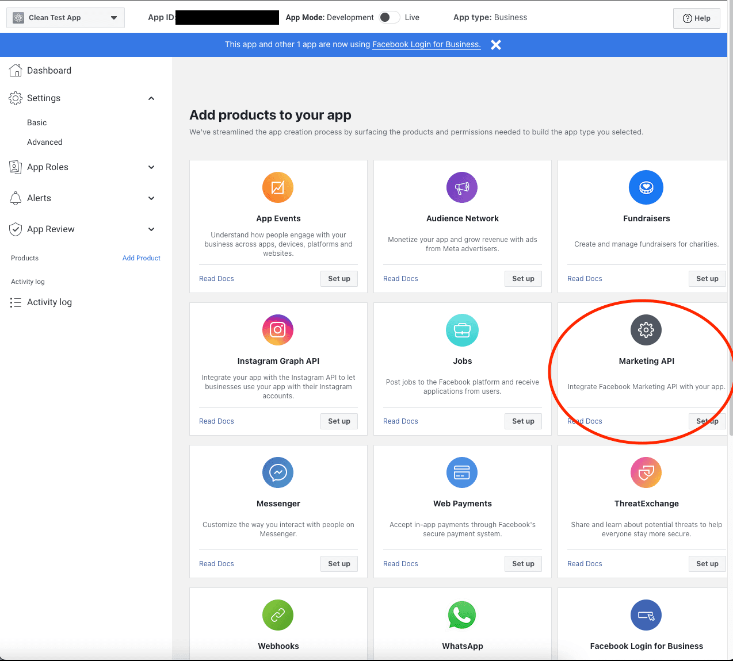
Task: Click the Clean Test App atom icon
Action: tap(18, 18)
